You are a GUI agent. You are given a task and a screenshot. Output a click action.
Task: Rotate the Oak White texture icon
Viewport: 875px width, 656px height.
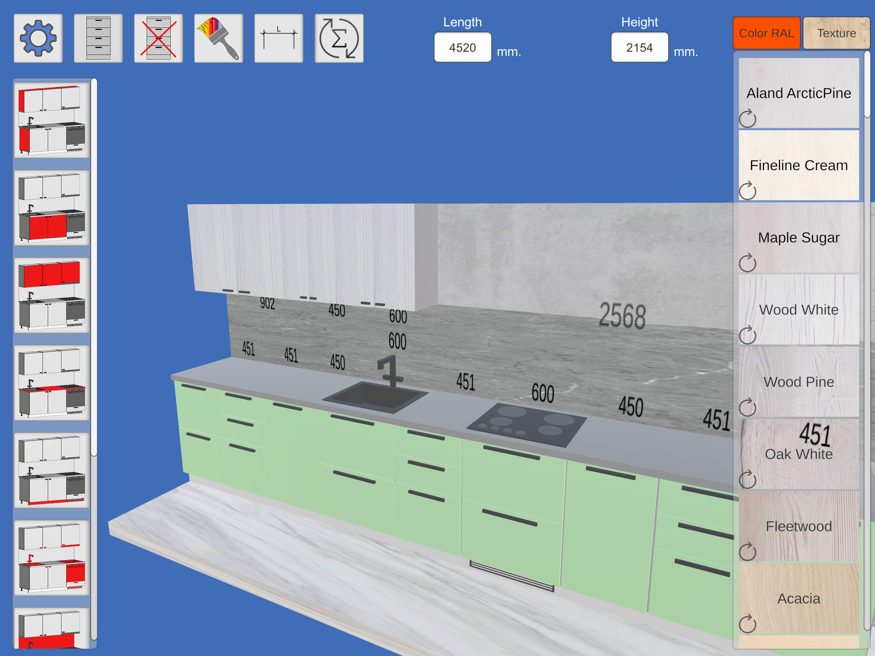click(x=748, y=480)
